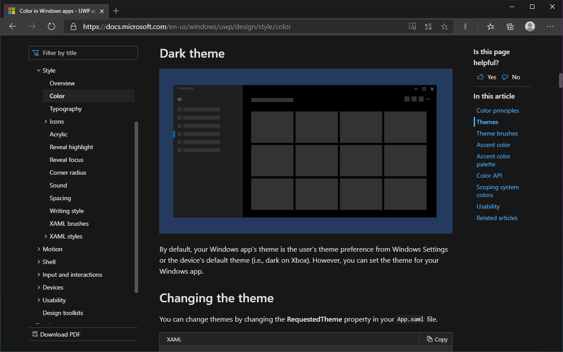Open the Accent color palette article link
563x352 pixels.
493,160
